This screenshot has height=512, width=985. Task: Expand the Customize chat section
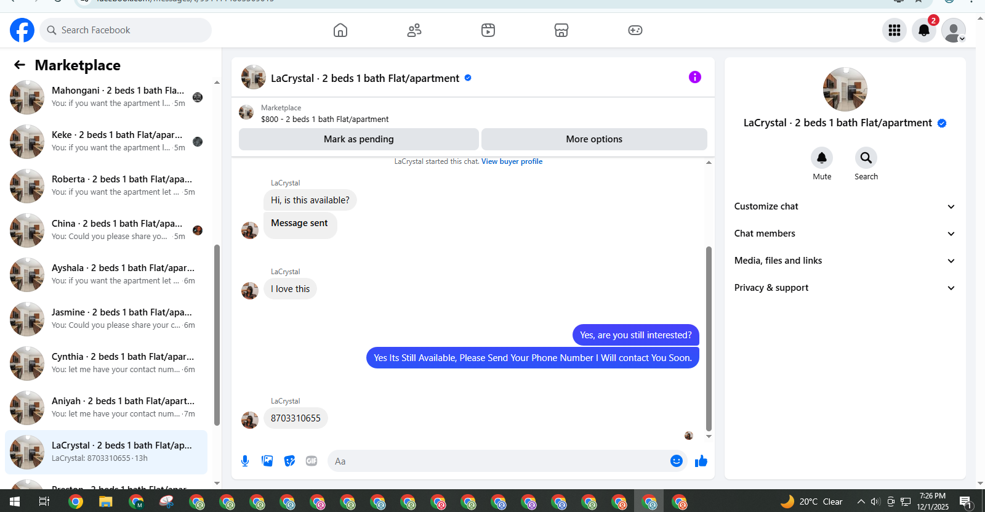845,206
